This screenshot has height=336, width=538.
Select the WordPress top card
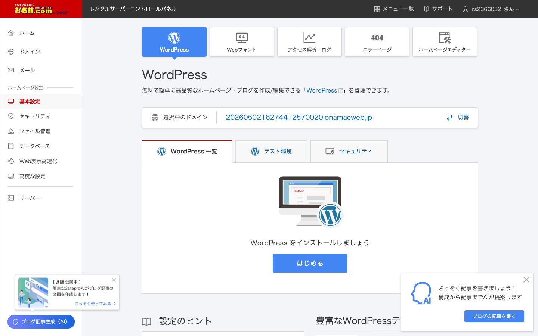(174, 42)
